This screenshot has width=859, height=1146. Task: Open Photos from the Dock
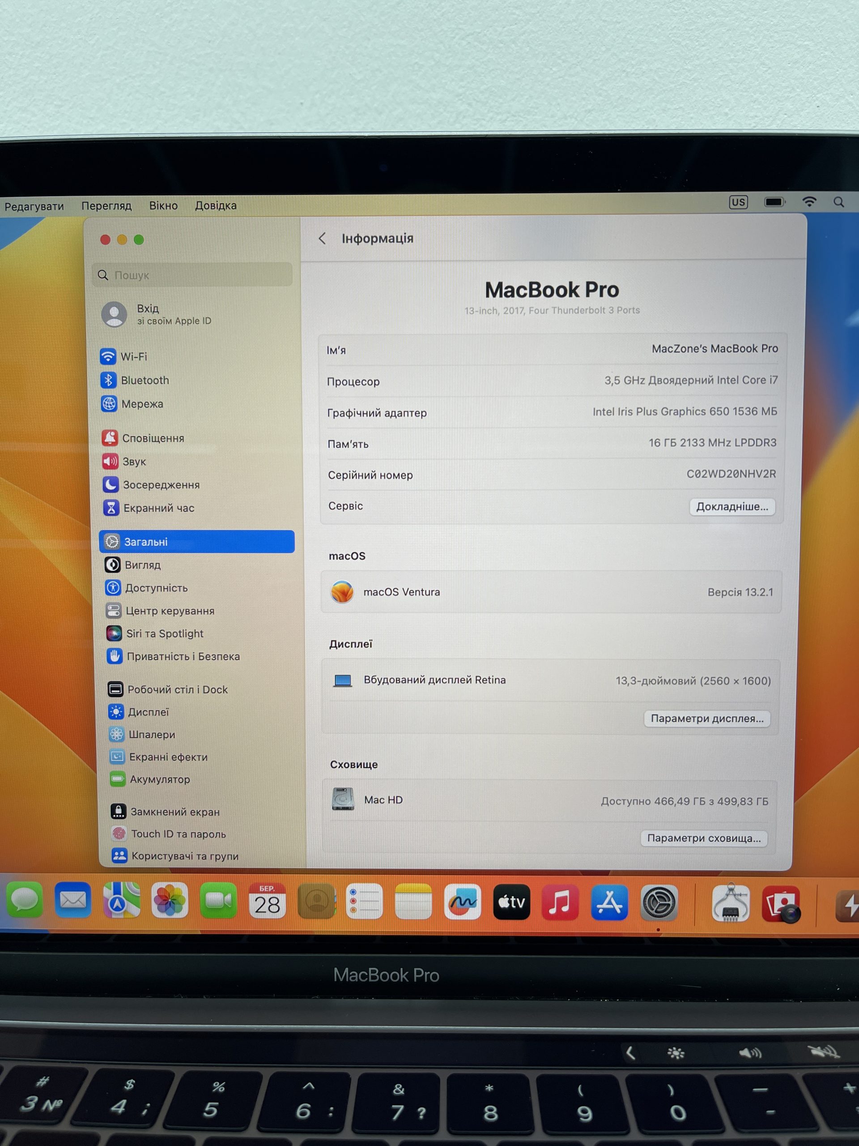pyautogui.click(x=170, y=901)
